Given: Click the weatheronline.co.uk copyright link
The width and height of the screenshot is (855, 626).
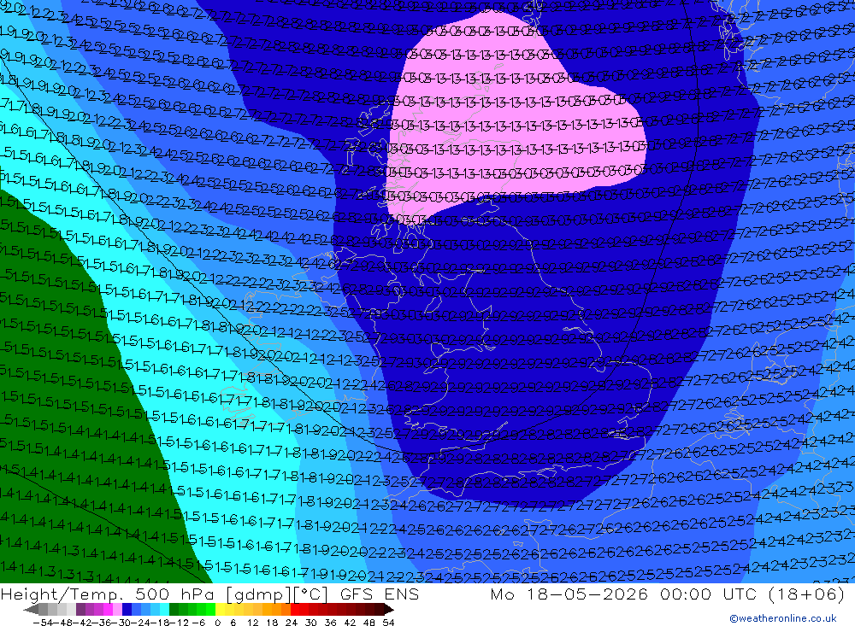Looking at the screenshot, I should 782,618.
